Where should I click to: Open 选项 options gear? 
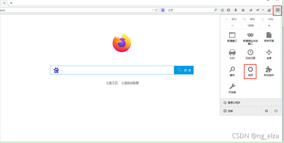[250, 71]
